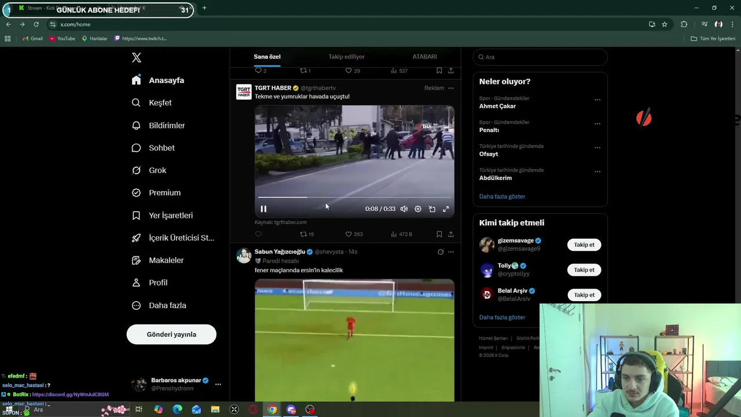Repost the top post with 1 repost
This screenshot has height=417, width=741.
tap(305, 71)
